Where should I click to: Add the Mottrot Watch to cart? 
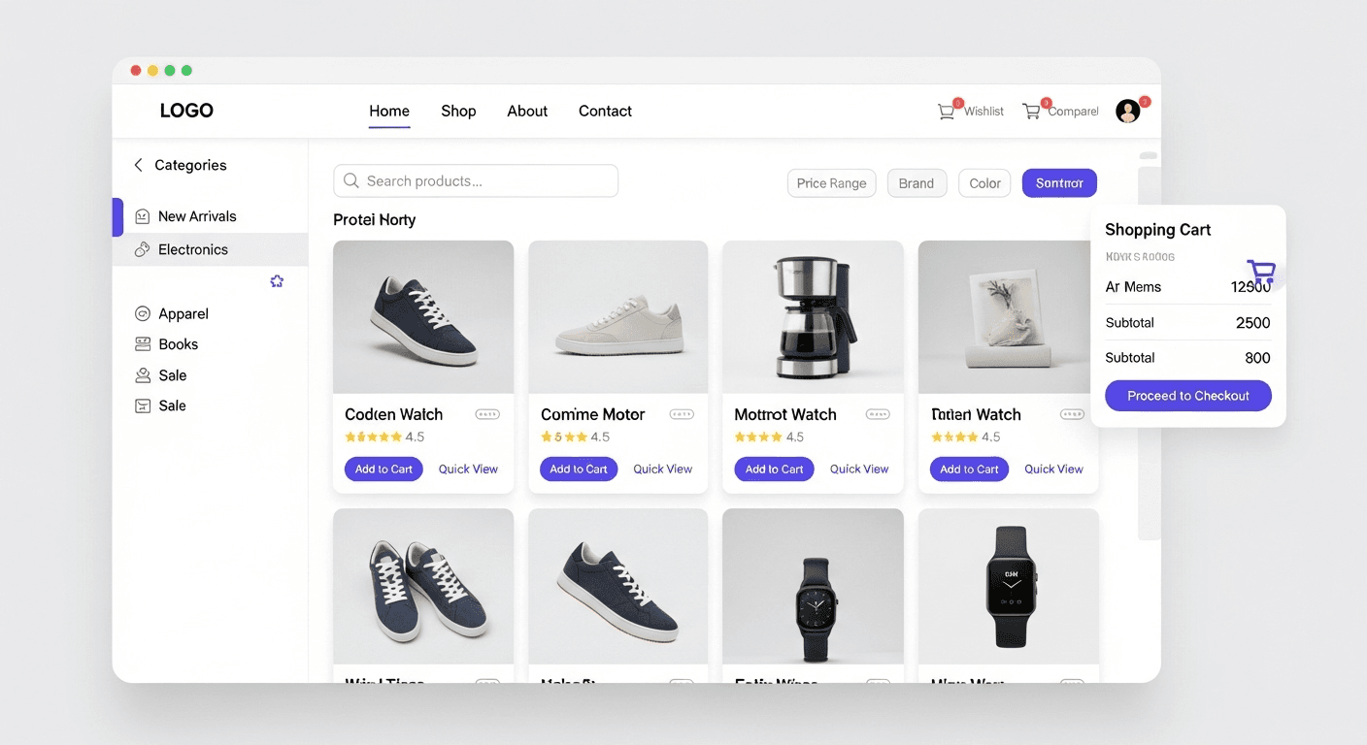[x=774, y=470]
